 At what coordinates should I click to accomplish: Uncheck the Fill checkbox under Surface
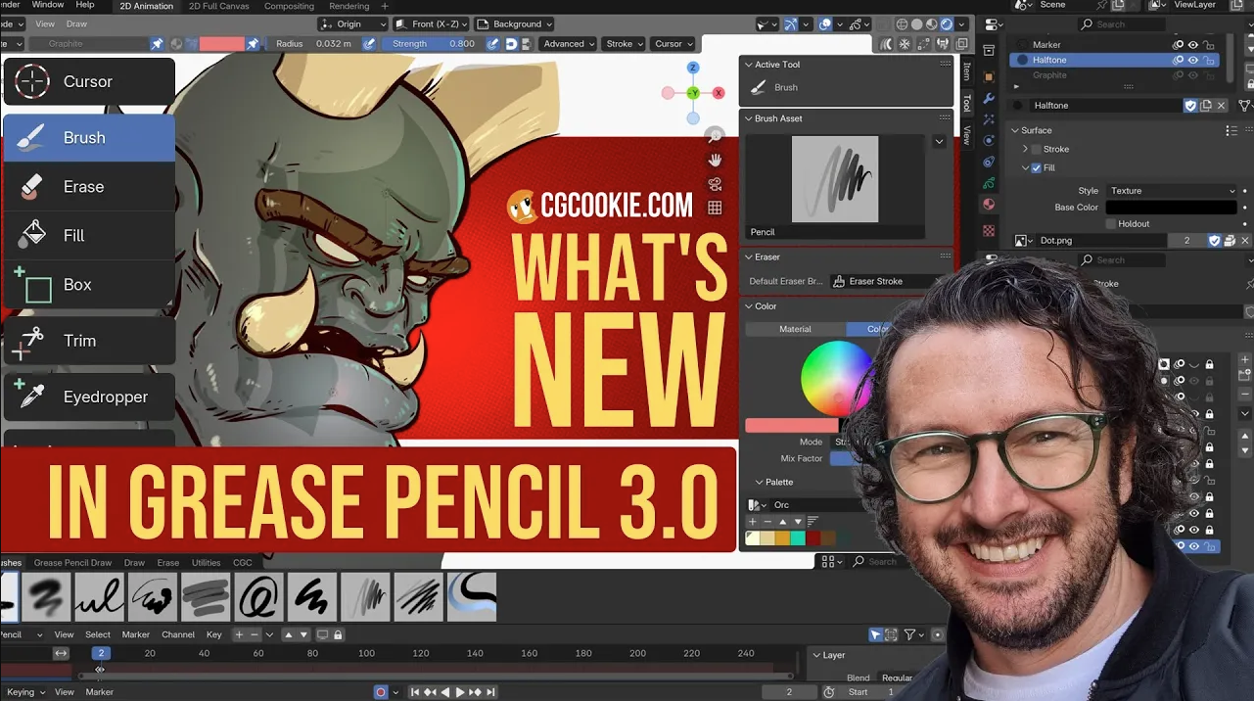click(1037, 168)
